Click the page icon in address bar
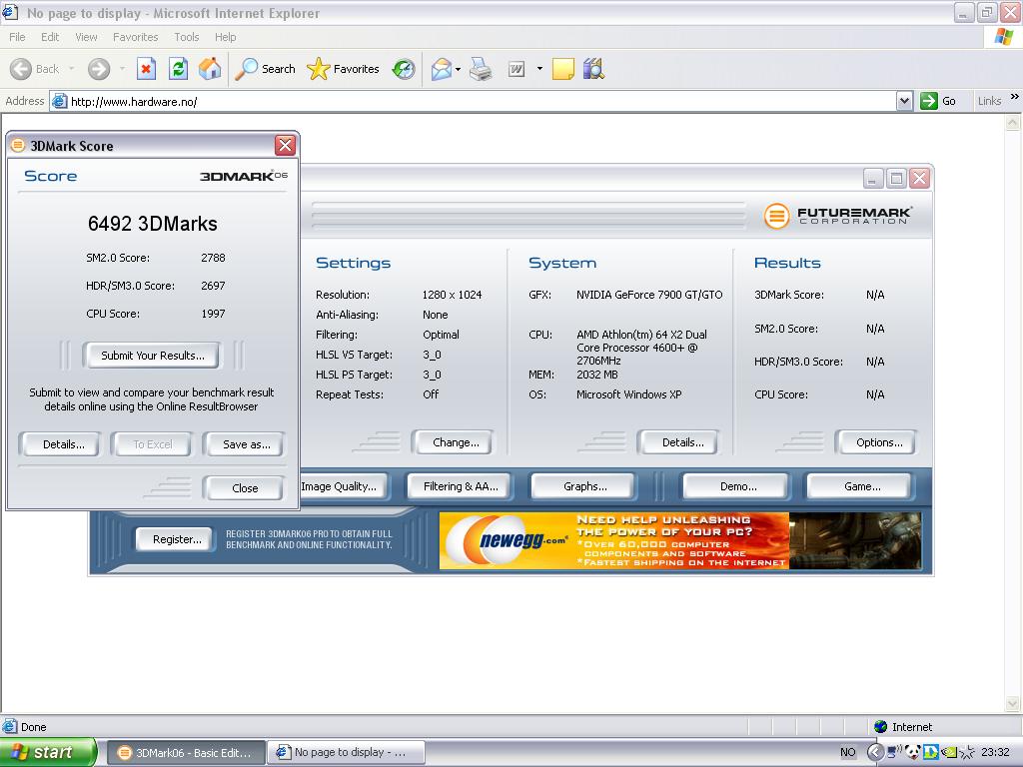This screenshot has height=767, width=1023. (x=59, y=101)
